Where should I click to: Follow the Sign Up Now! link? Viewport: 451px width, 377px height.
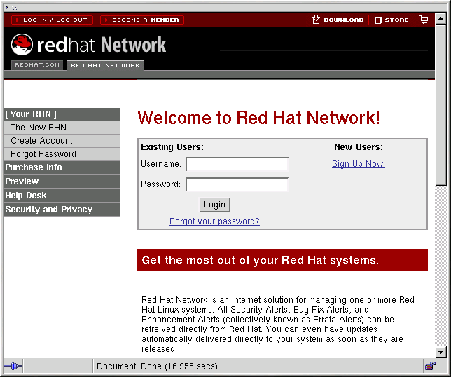[358, 164]
